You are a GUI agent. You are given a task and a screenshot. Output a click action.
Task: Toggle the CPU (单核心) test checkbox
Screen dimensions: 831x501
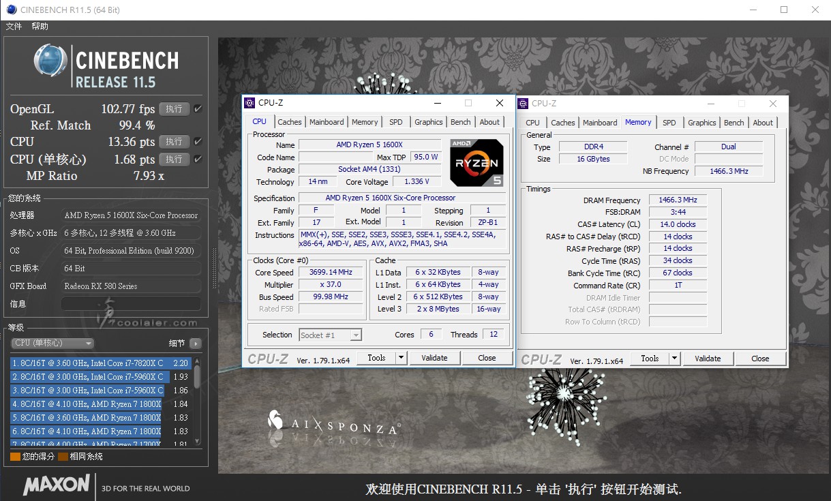[x=198, y=159]
